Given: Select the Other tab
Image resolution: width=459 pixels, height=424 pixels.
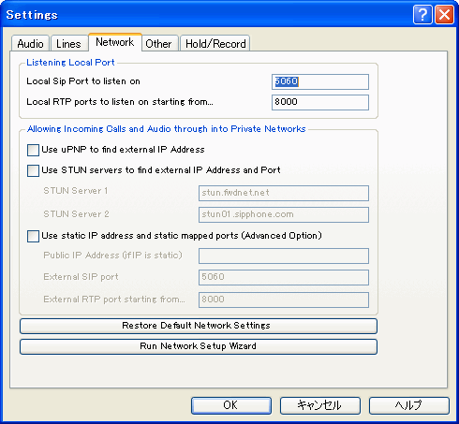Looking at the screenshot, I should click(158, 43).
